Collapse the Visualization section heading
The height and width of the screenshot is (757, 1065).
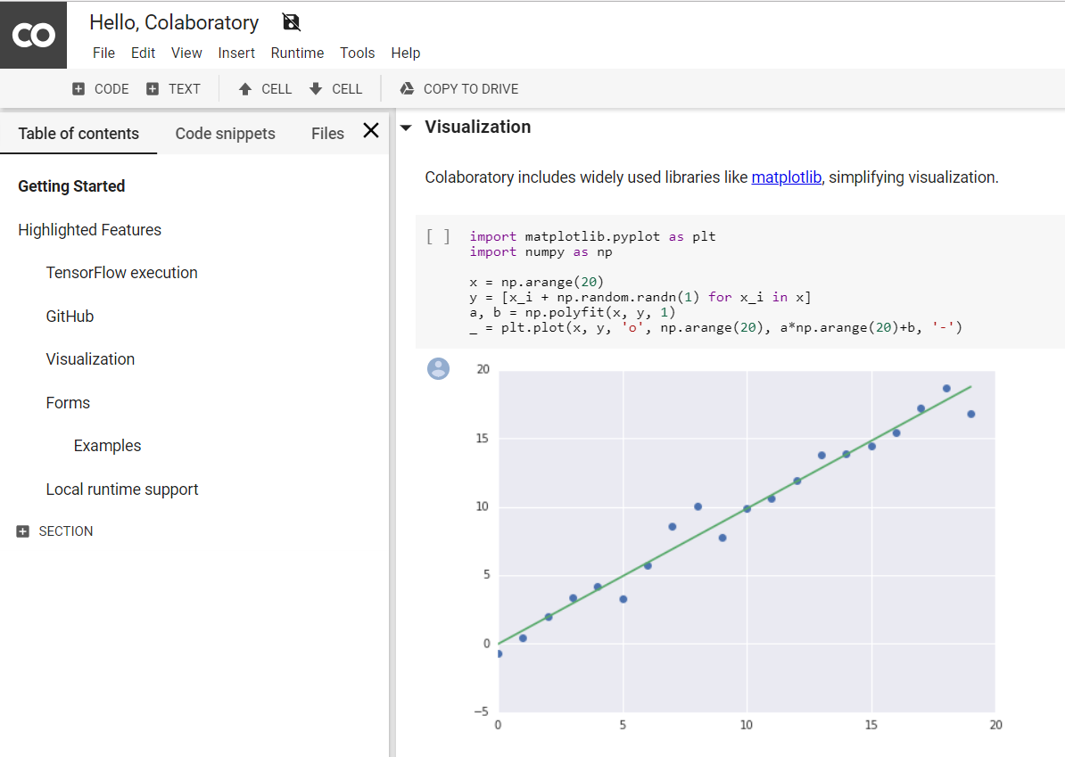pyautogui.click(x=406, y=128)
